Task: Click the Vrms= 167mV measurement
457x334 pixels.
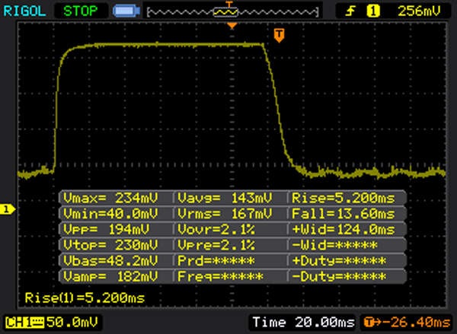Action: [x=225, y=214]
